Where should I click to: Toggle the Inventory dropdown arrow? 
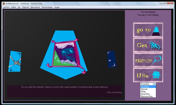pyautogui.click(x=155, y=84)
